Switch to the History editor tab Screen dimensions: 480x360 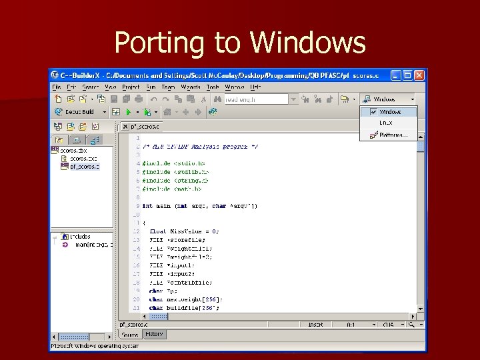coord(154,334)
